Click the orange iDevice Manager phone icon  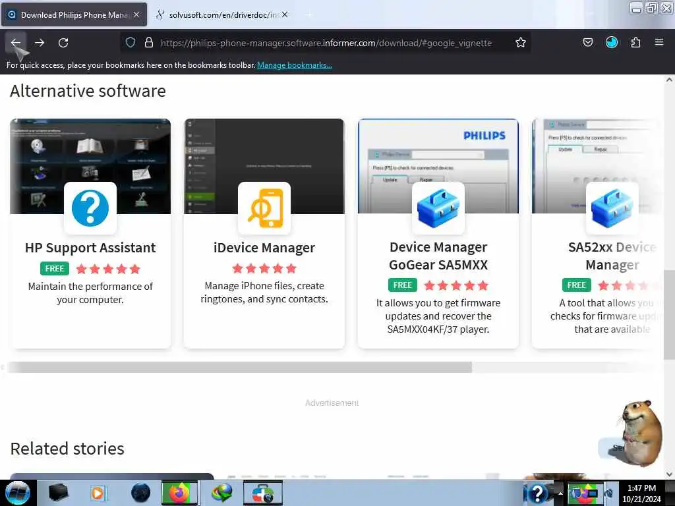tap(264, 208)
